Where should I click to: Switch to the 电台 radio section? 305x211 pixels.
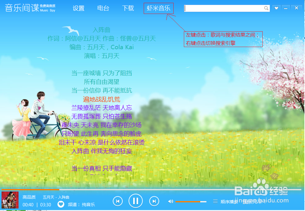coord(103,8)
